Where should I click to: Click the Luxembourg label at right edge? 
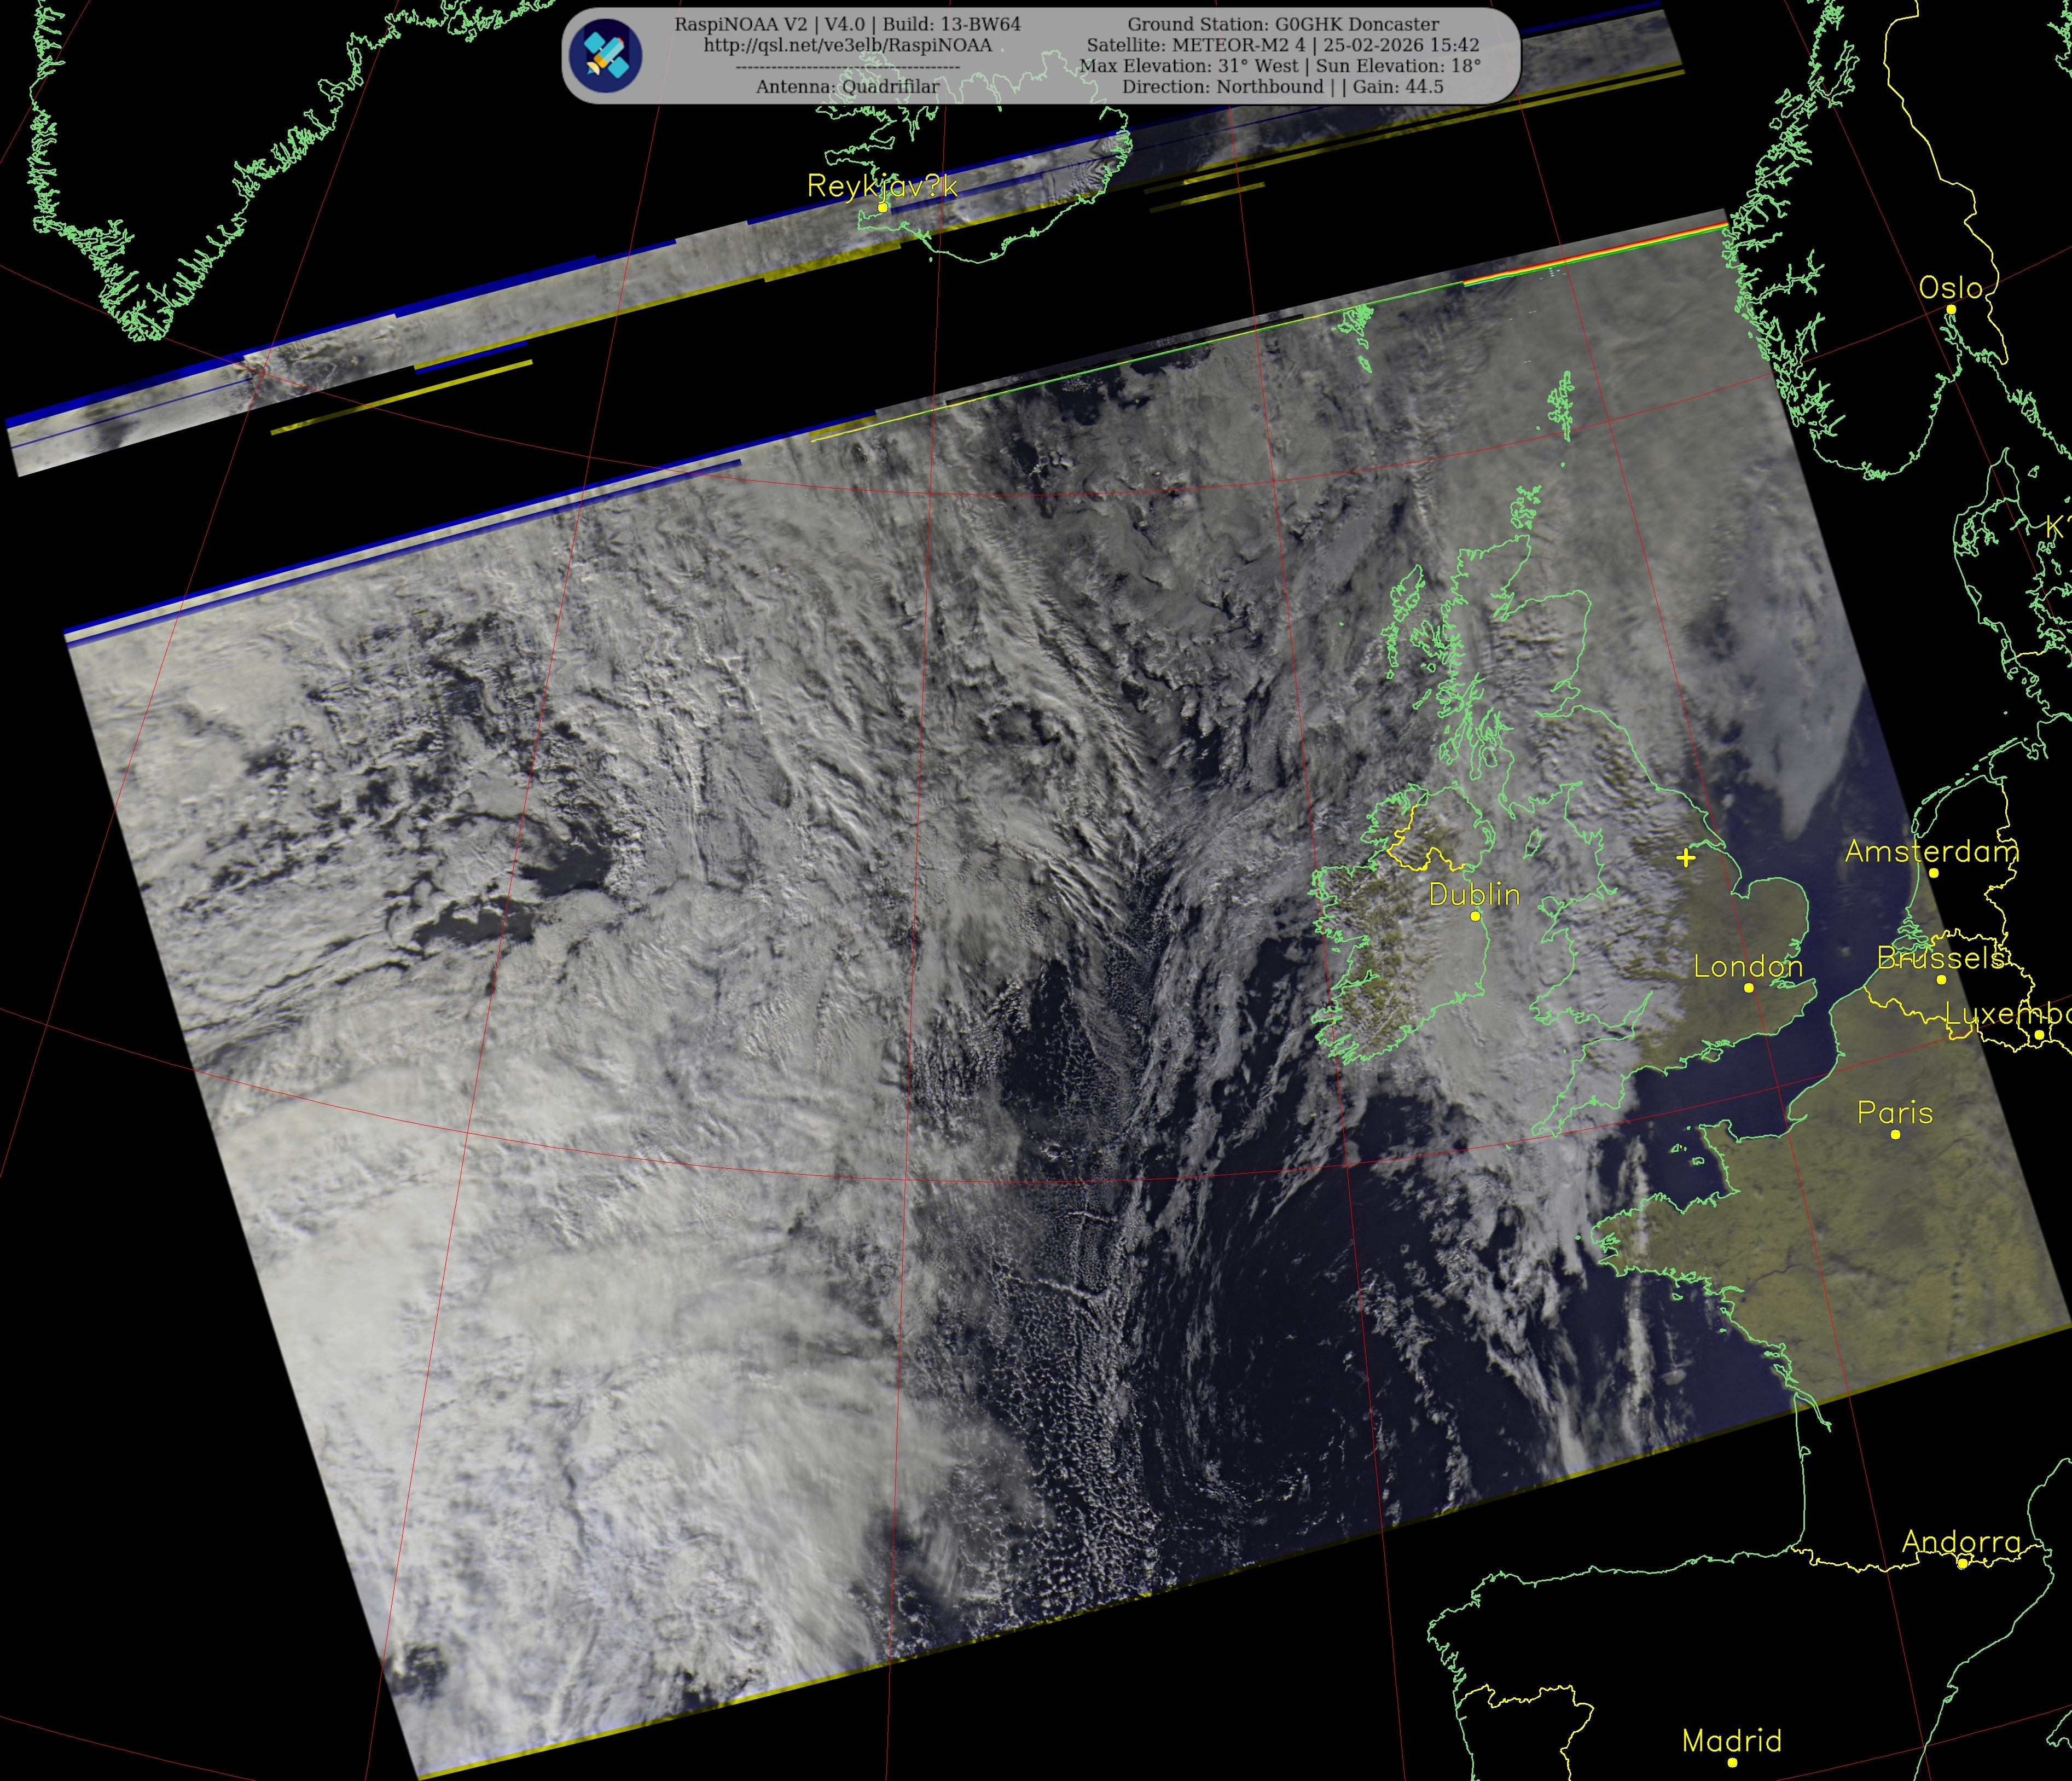pos(2008,1014)
